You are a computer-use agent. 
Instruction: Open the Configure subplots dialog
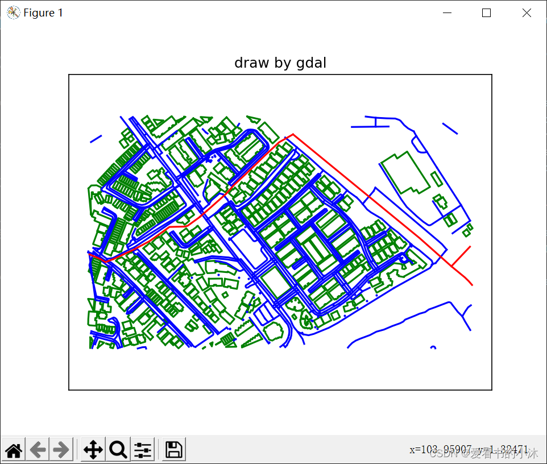(x=143, y=450)
